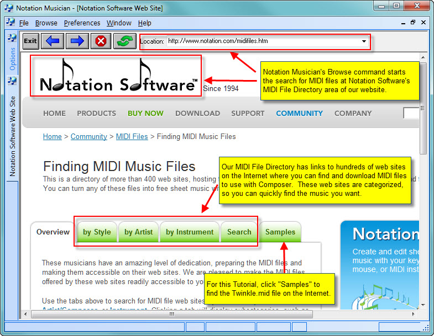Click the Notation Software logo

117,76
